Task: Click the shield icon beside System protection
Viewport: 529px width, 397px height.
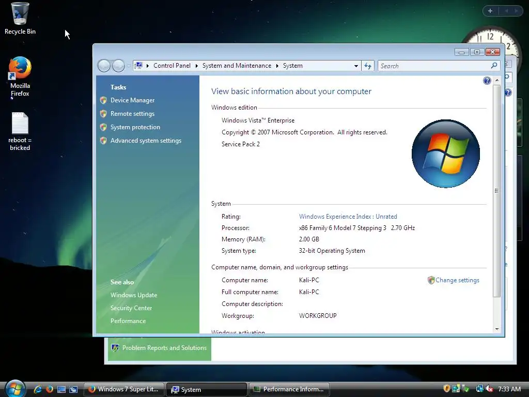Action: pyautogui.click(x=103, y=127)
